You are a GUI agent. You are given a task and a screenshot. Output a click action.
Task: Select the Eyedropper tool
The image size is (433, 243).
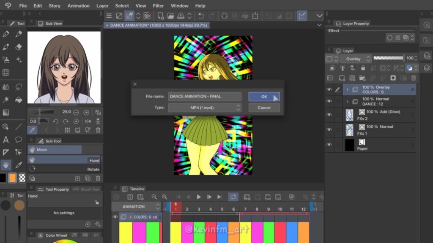(x=19, y=165)
